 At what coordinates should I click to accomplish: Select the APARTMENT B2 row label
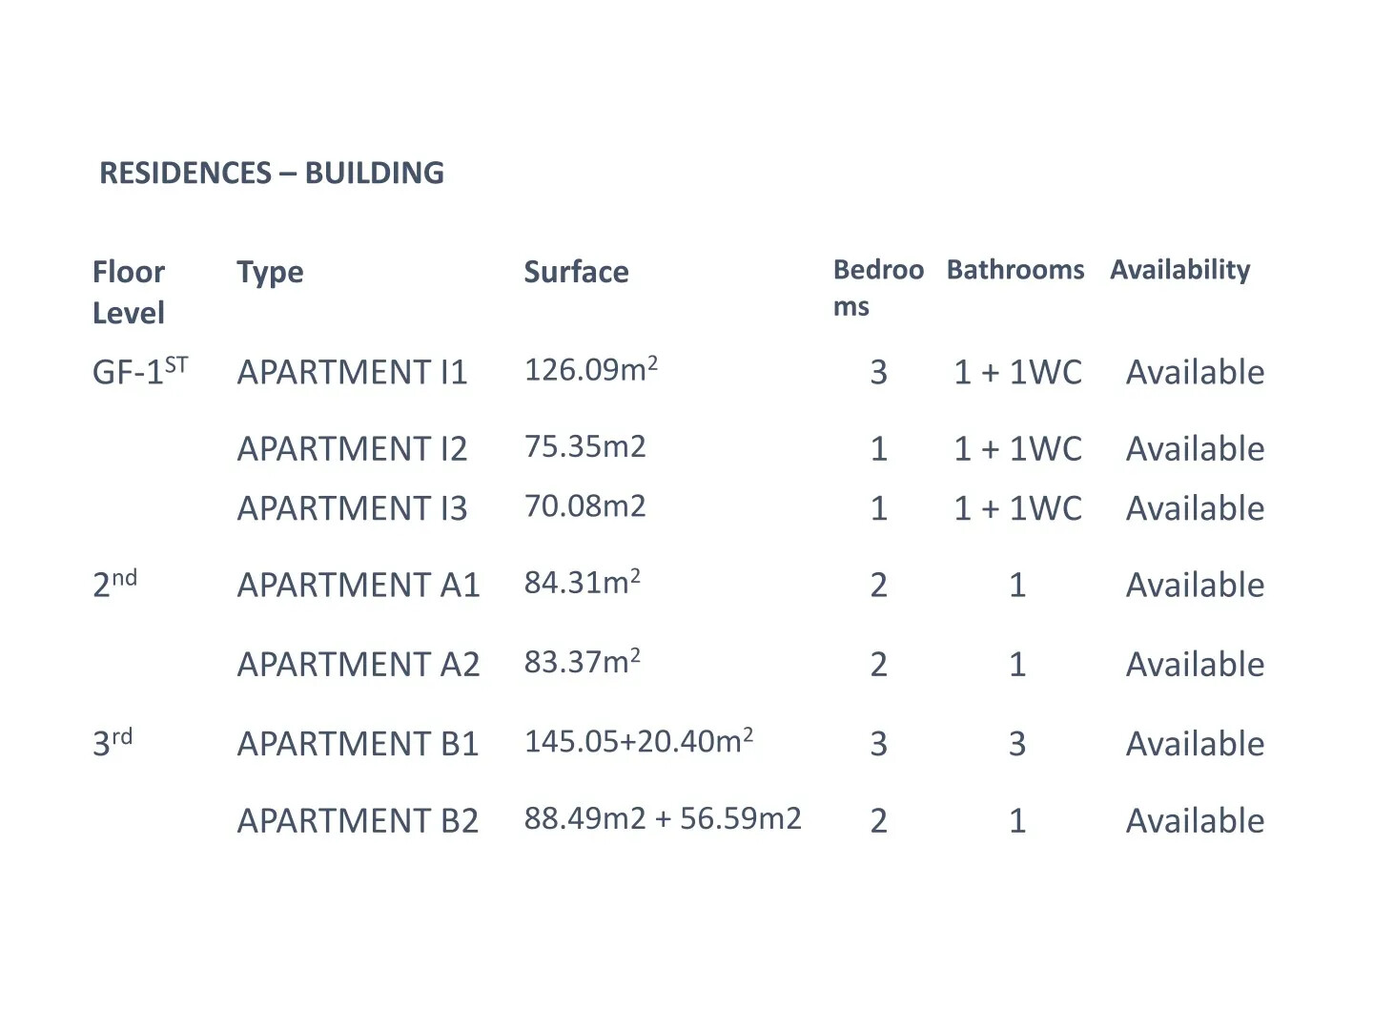coord(358,820)
